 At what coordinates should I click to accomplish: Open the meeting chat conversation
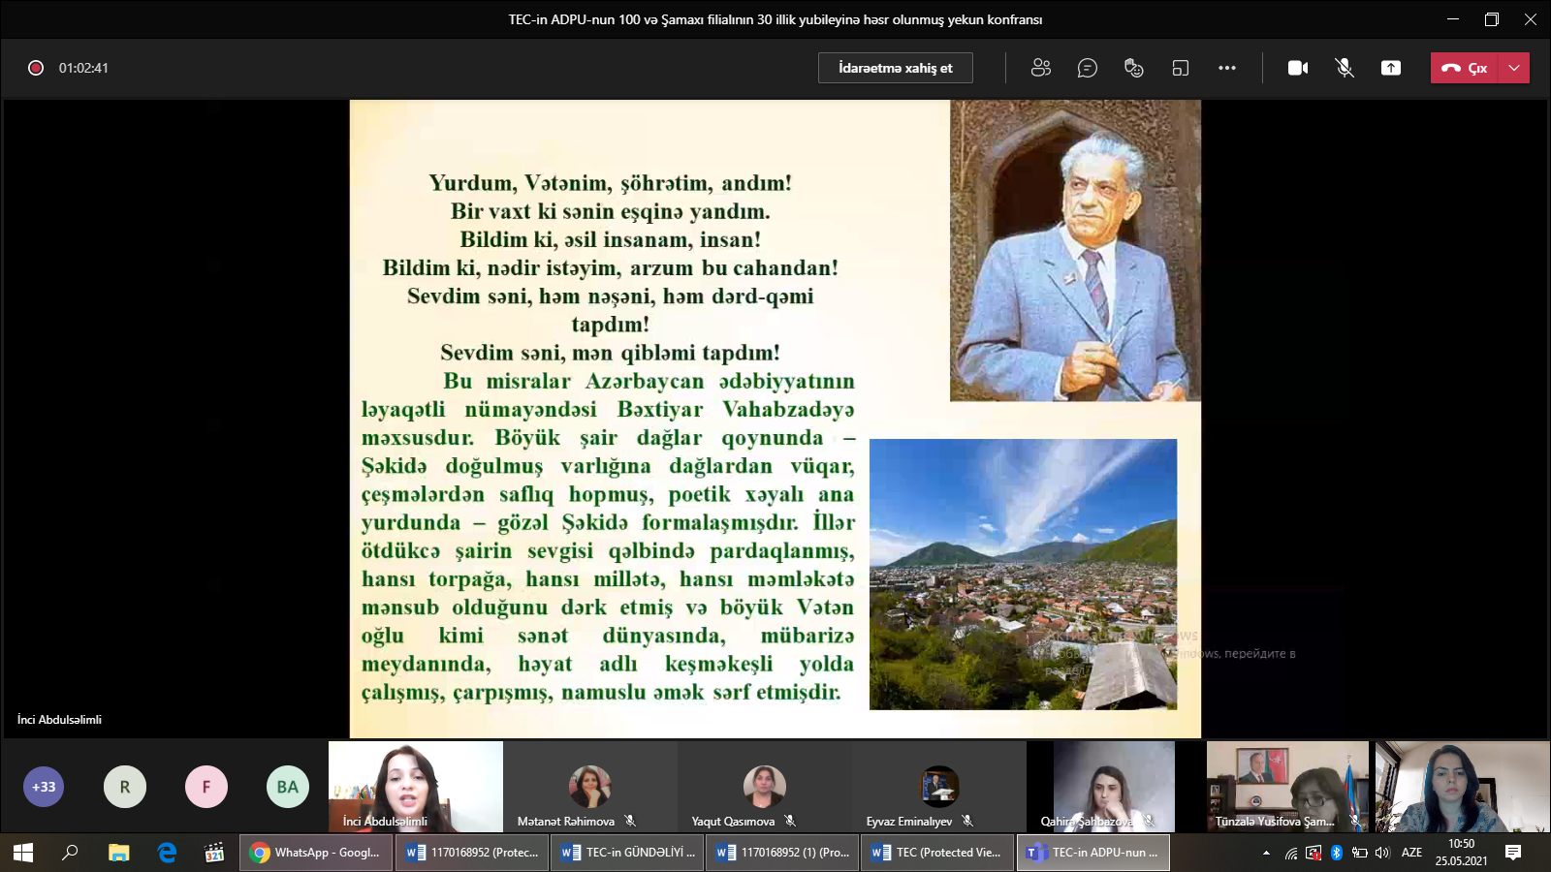click(1088, 68)
